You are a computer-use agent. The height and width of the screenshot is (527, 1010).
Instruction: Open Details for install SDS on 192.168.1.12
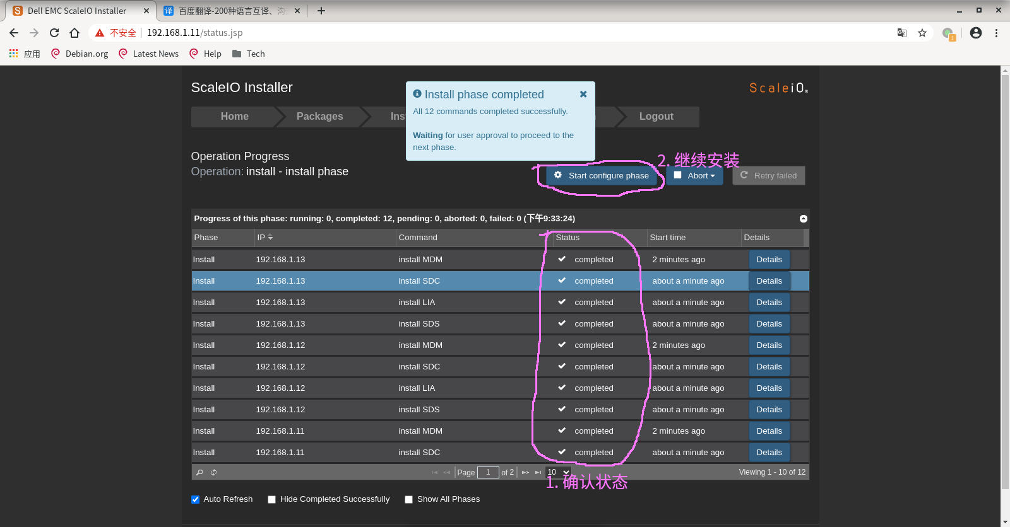click(x=769, y=410)
